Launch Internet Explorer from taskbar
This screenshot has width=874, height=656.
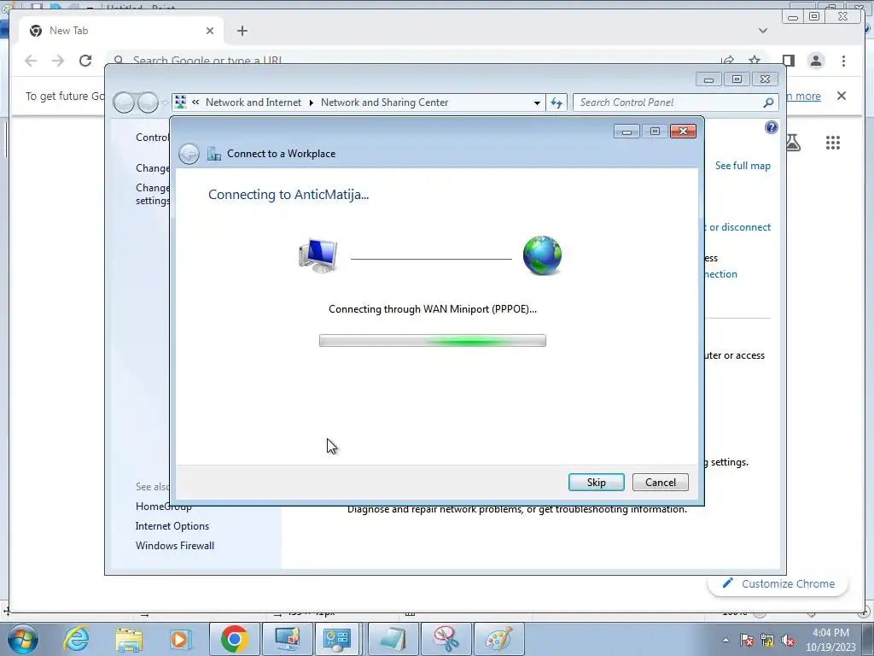tap(76, 639)
